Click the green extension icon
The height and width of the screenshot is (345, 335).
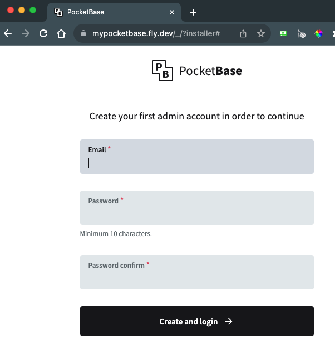[283, 33]
